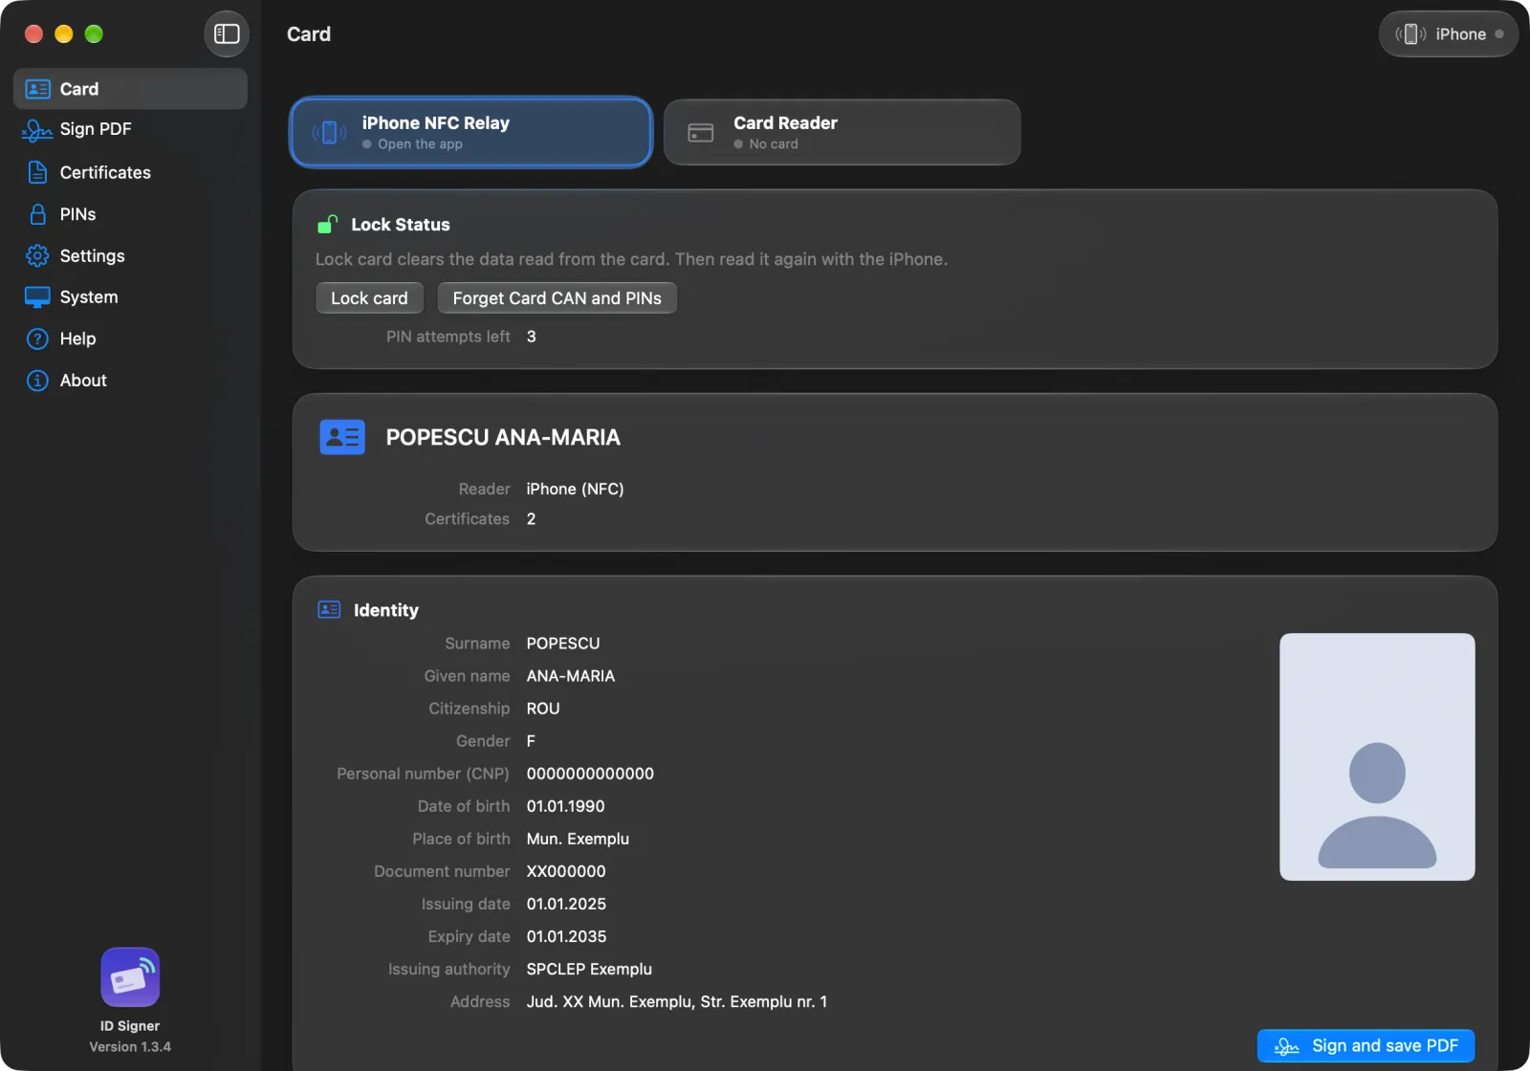
Task: Click the Certificates document icon in sidebar
Action: [x=37, y=172]
